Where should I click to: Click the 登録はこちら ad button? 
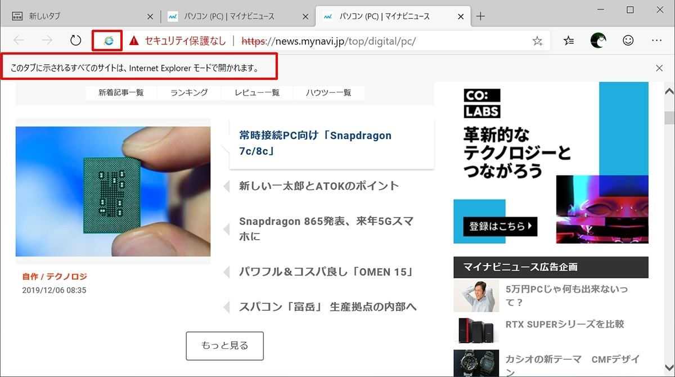pyautogui.click(x=500, y=226)
